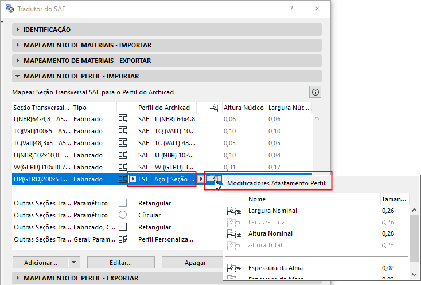This screenshot has width=421, height=285.
Task: Click profile icon in L(NBR)64x4,8 row
Action: pyautogui.click(x=123, y=118)
